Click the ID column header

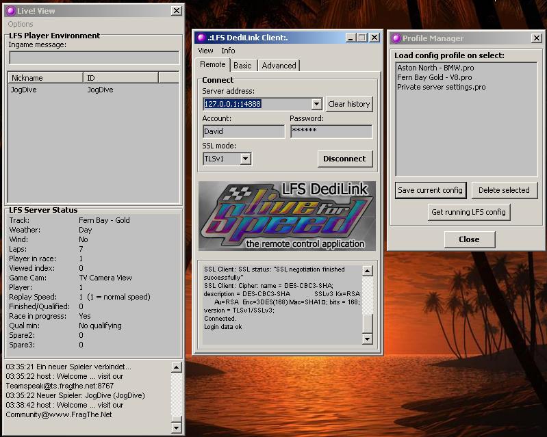point(120,78)
